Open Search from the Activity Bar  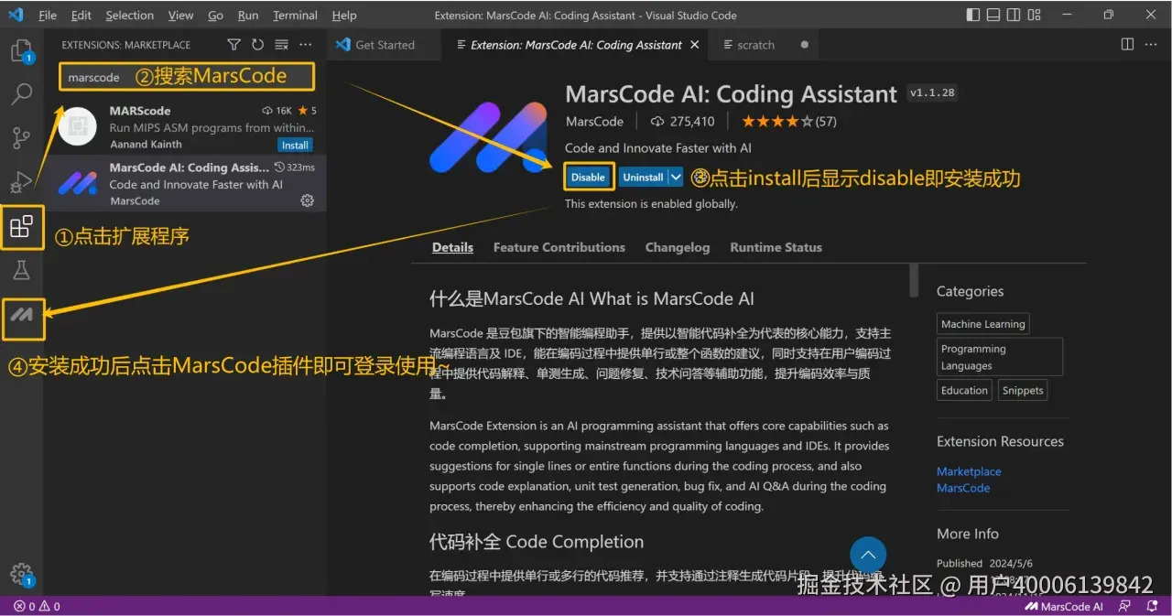[23, 93]
